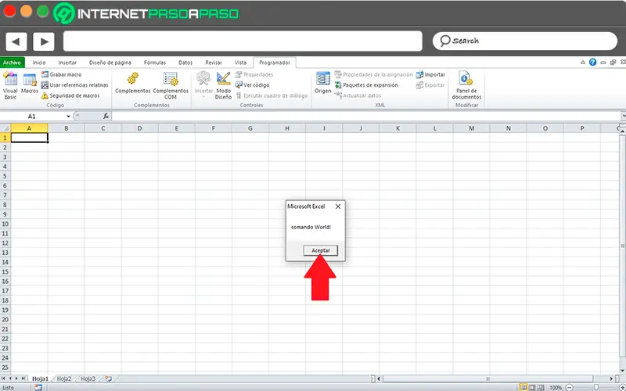Image resolution: width=626 pixels, height=391 pixels.
Task: Toggle Modo Diseño
Action: pyautogui.click(x=224, y=85)
